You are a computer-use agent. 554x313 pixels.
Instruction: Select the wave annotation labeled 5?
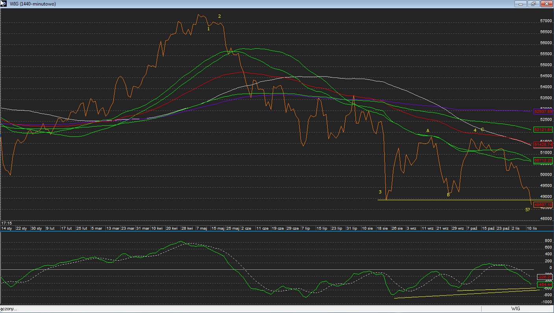pyautogui.click(x=528, y=210)
